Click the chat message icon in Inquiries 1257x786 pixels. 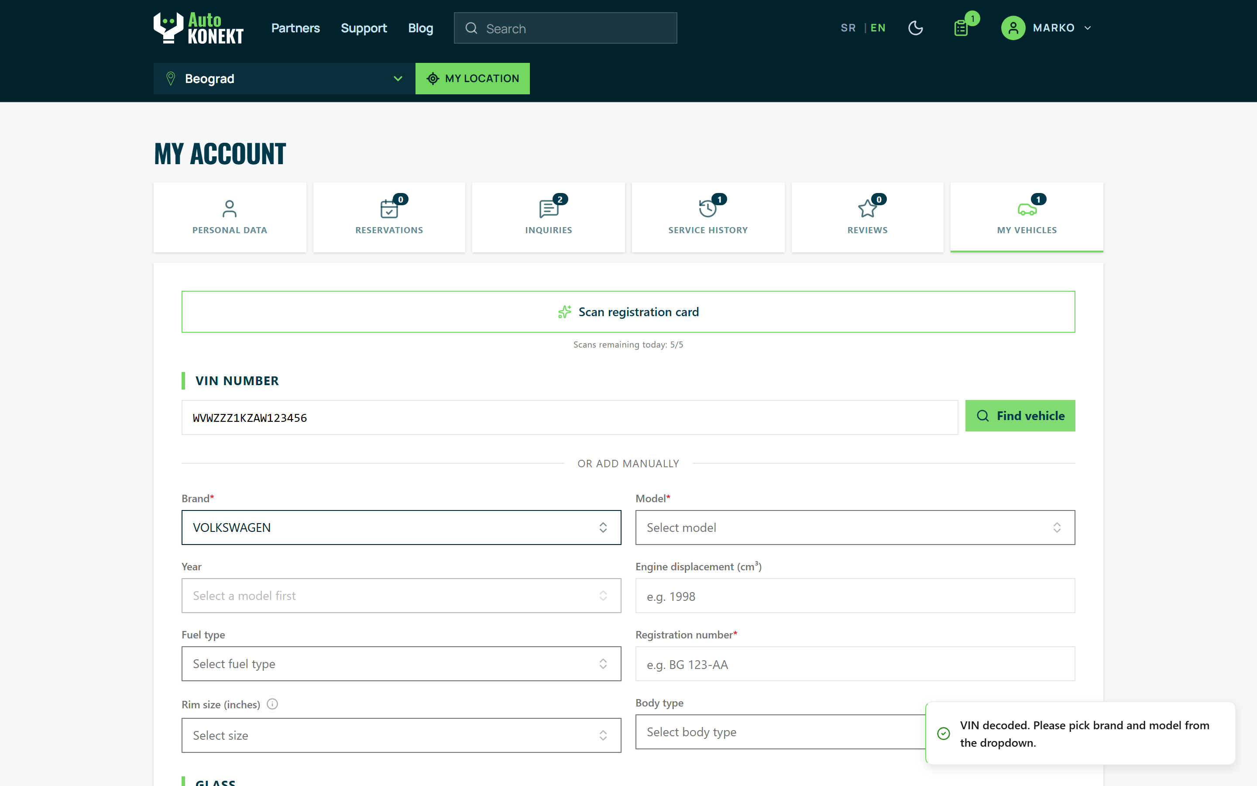[549, 209]
